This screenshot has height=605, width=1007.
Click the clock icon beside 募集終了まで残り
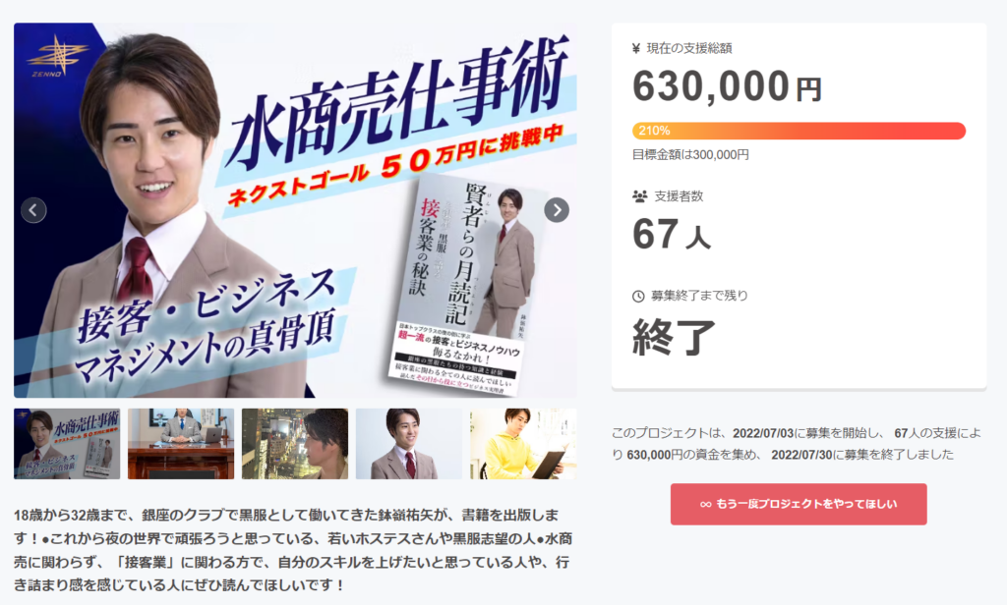(638, 296)
